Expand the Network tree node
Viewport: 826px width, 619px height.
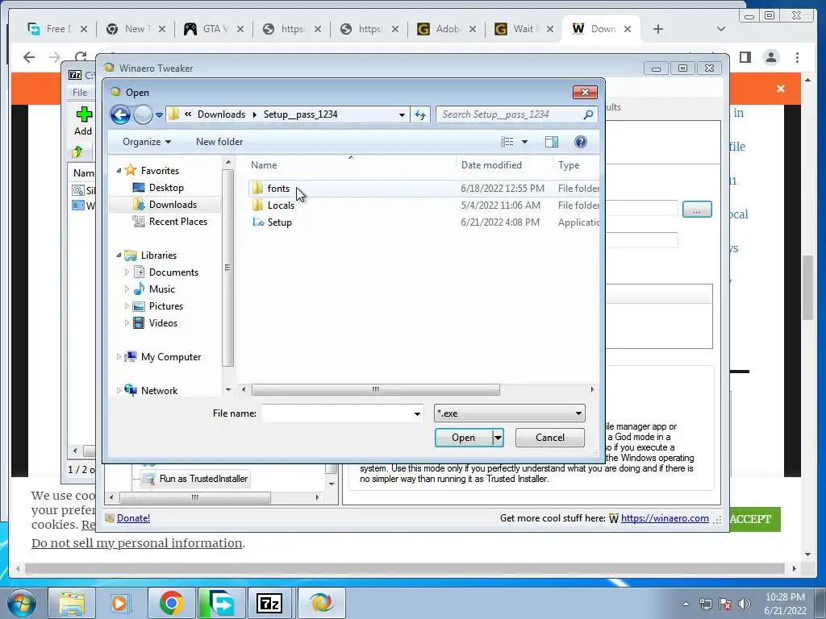coord(119,391)
